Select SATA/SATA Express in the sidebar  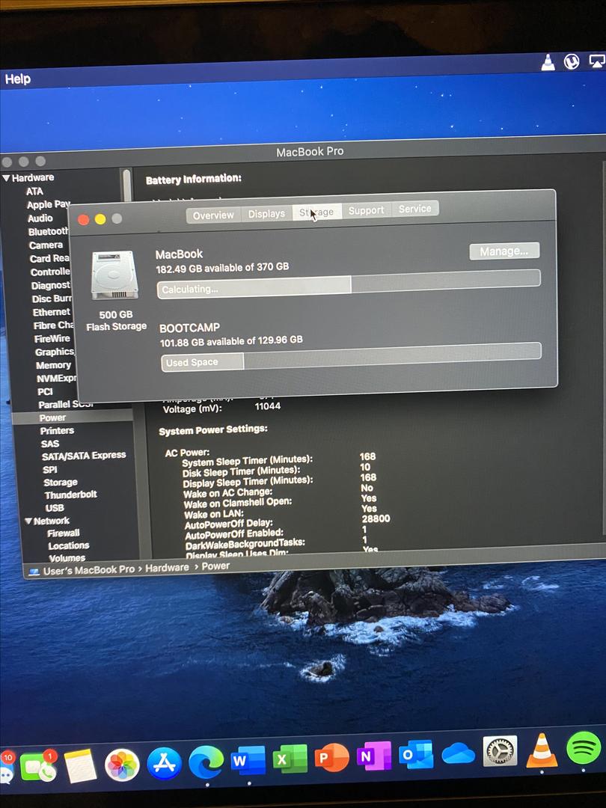click(x=84, y=456)
